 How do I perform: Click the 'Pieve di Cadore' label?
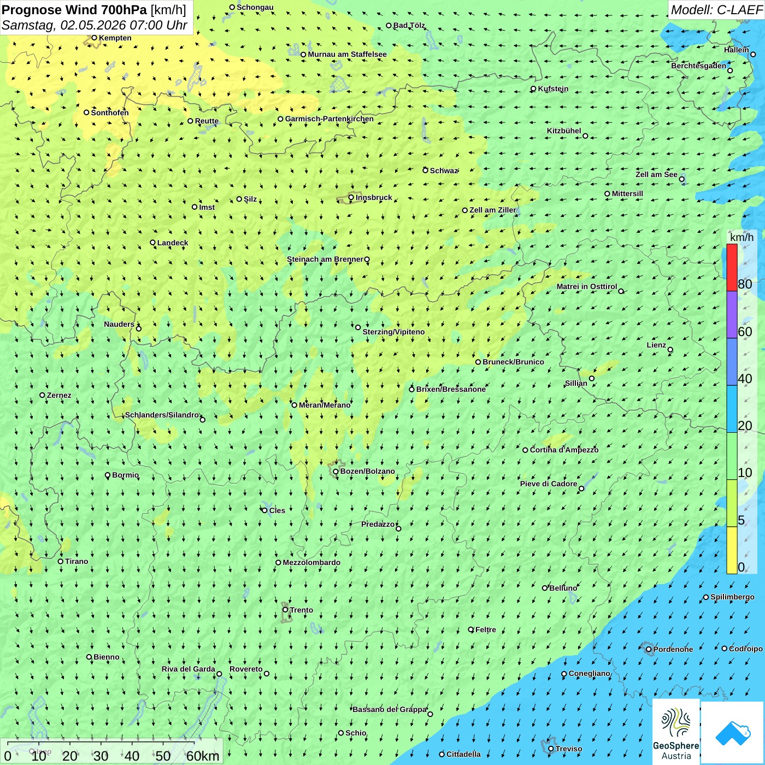click(549, 484)
